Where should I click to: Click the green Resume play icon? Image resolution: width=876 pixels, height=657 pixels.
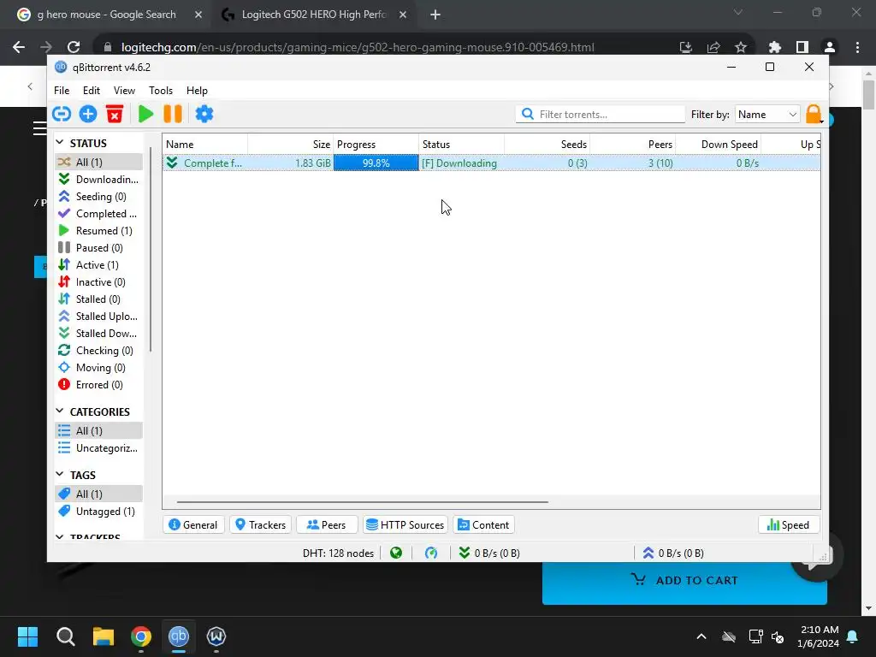(145, 114)
